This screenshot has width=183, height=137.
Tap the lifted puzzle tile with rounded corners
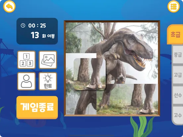tap(90, 74)
